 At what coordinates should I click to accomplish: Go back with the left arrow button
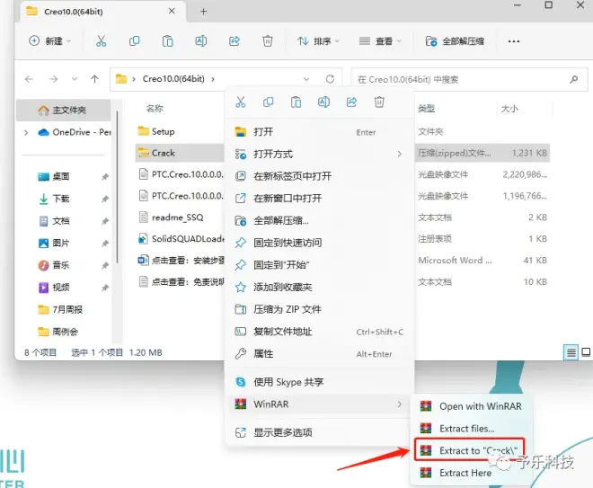(x=29, y=79)
